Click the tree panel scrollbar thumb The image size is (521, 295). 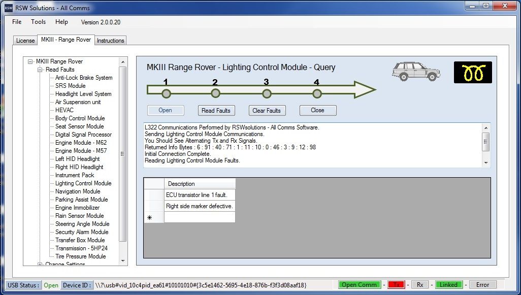point(122,154)
